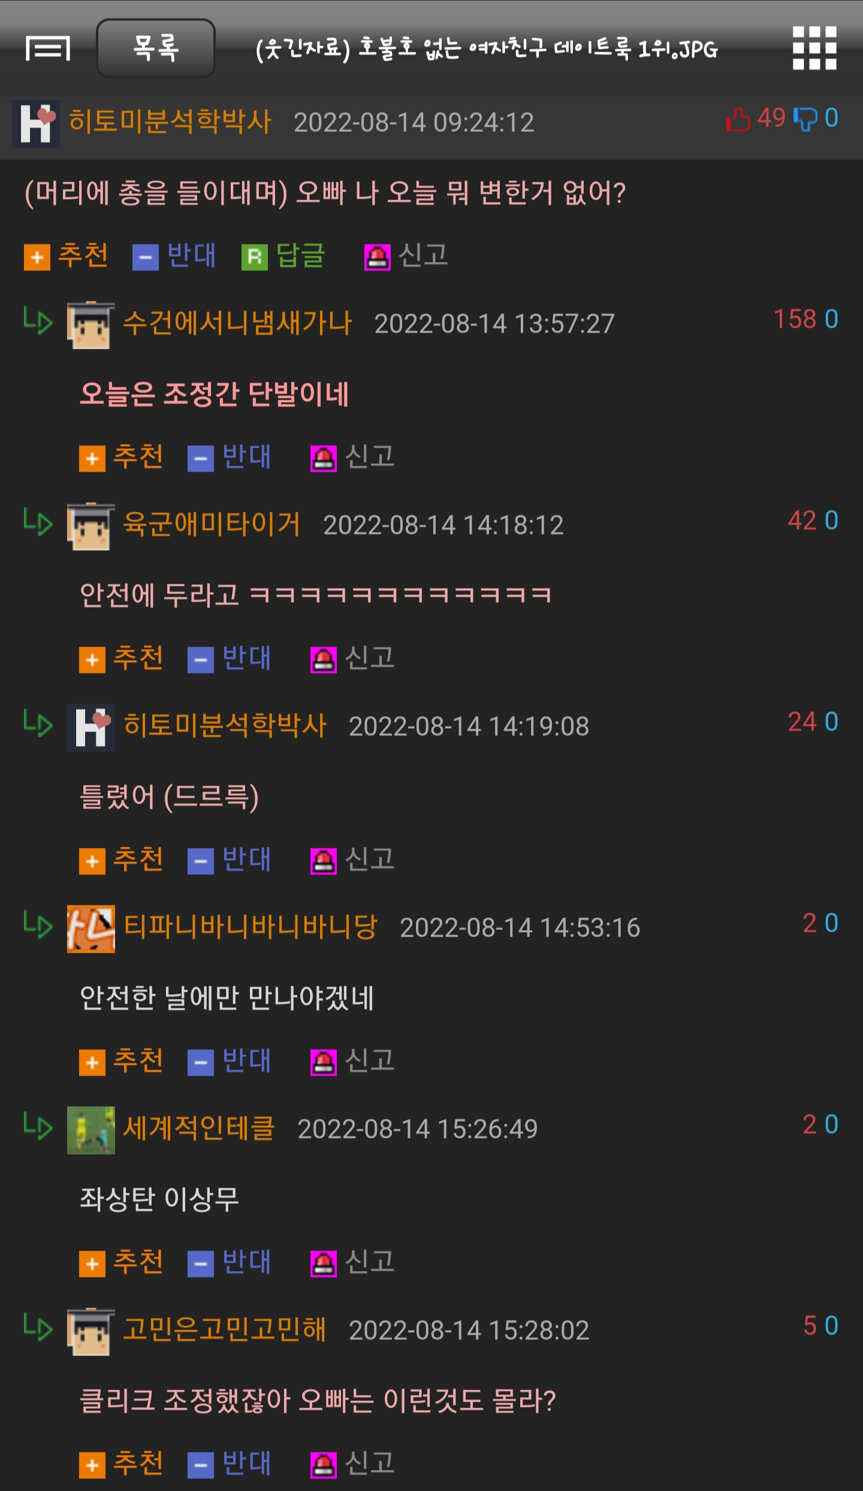This screenshot has width=863, height=1491.
Task: Click the thumbs-down icon on the top comment
Action: pos(805,119)
